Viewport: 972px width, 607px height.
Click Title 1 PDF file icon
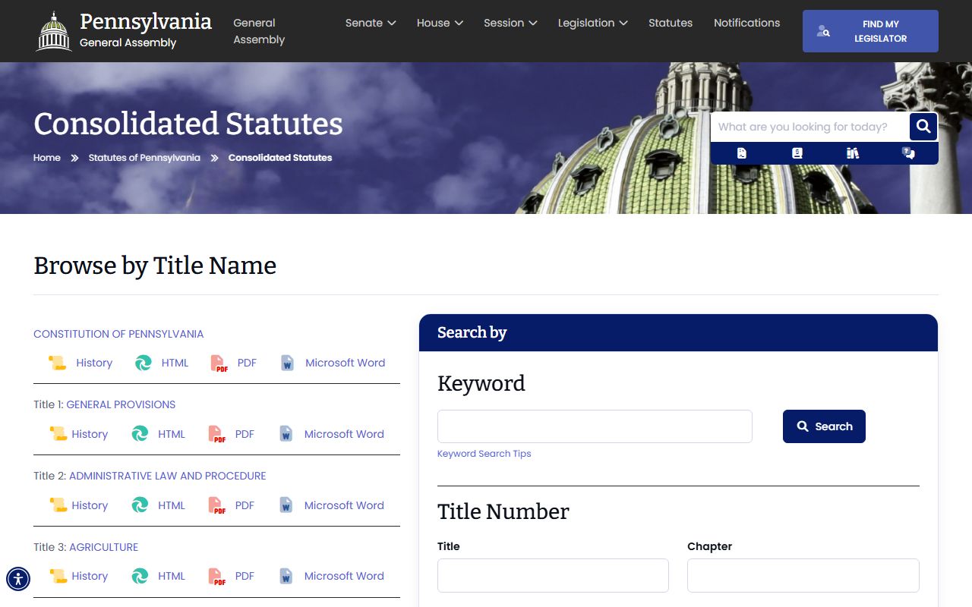point(217,434)
